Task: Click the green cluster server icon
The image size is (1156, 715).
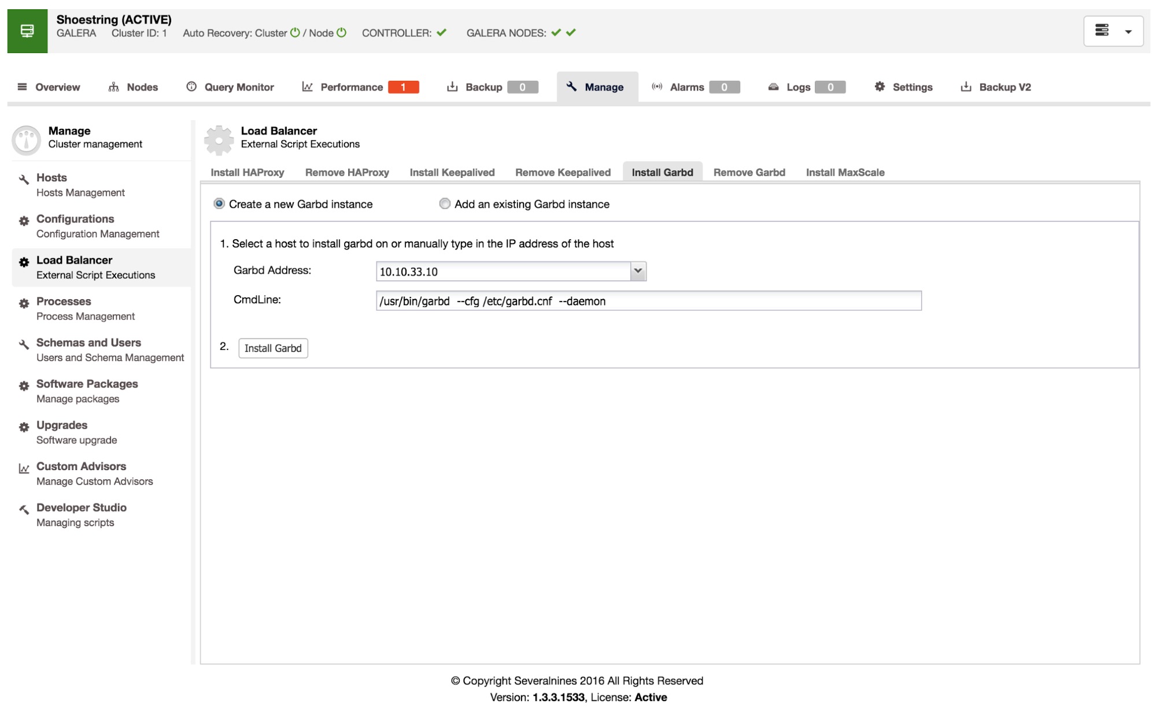Action: [27, 31]
